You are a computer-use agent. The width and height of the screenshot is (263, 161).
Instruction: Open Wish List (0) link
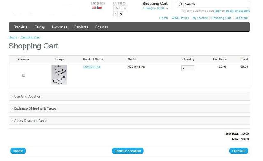pyautogui.click(x=180, y=18)
